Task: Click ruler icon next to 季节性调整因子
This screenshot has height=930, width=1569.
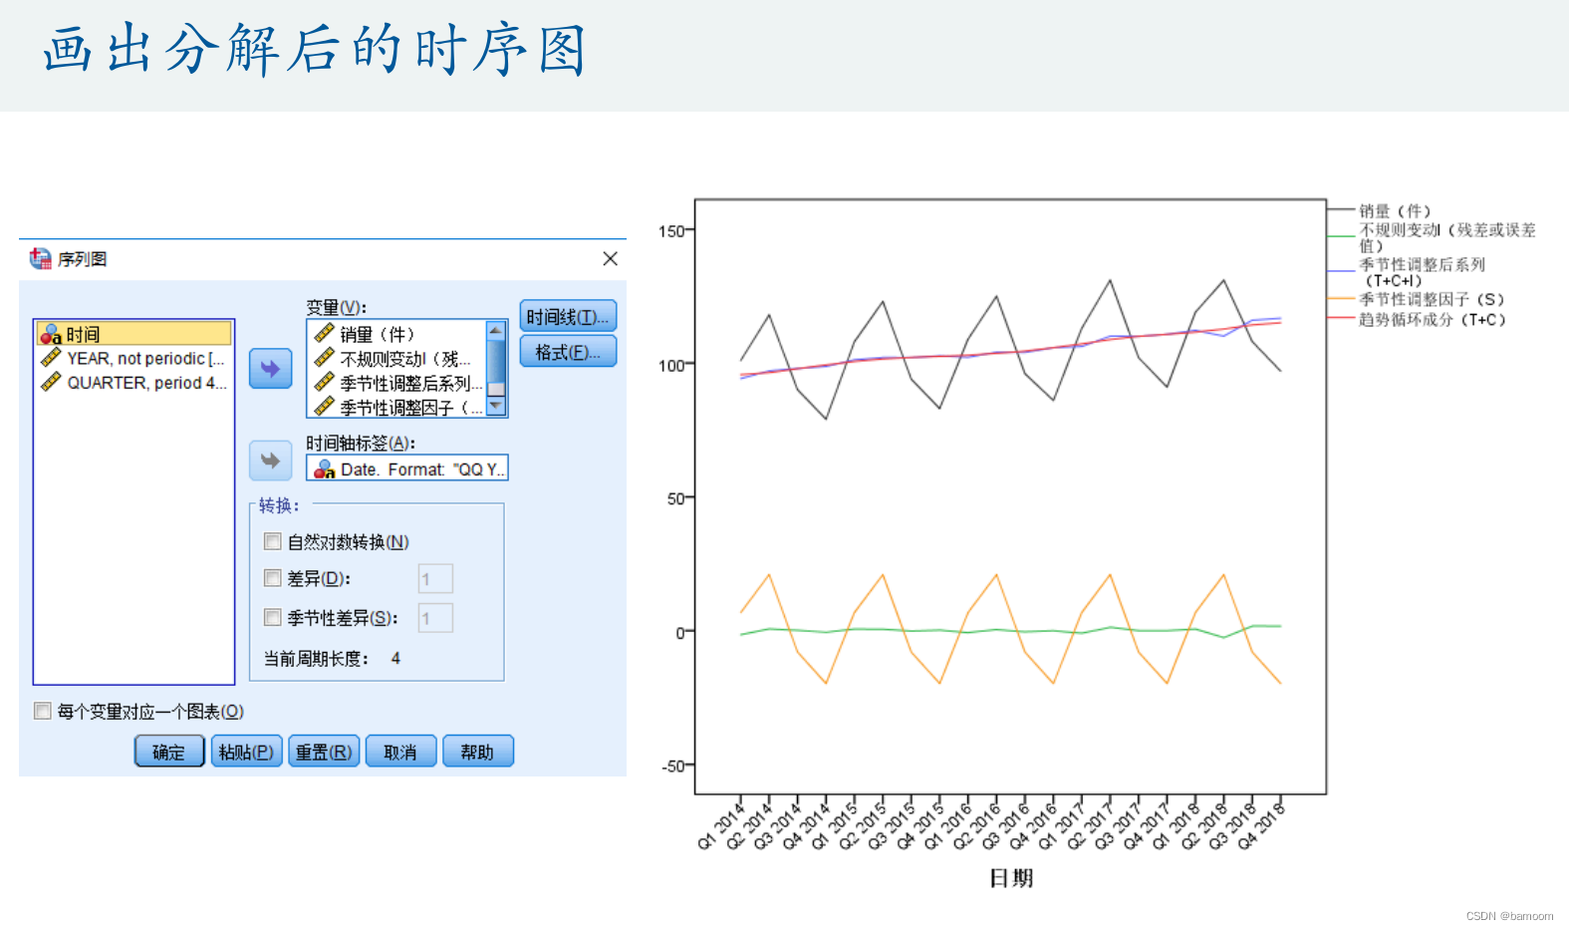Action: click(x=324, y=407)
